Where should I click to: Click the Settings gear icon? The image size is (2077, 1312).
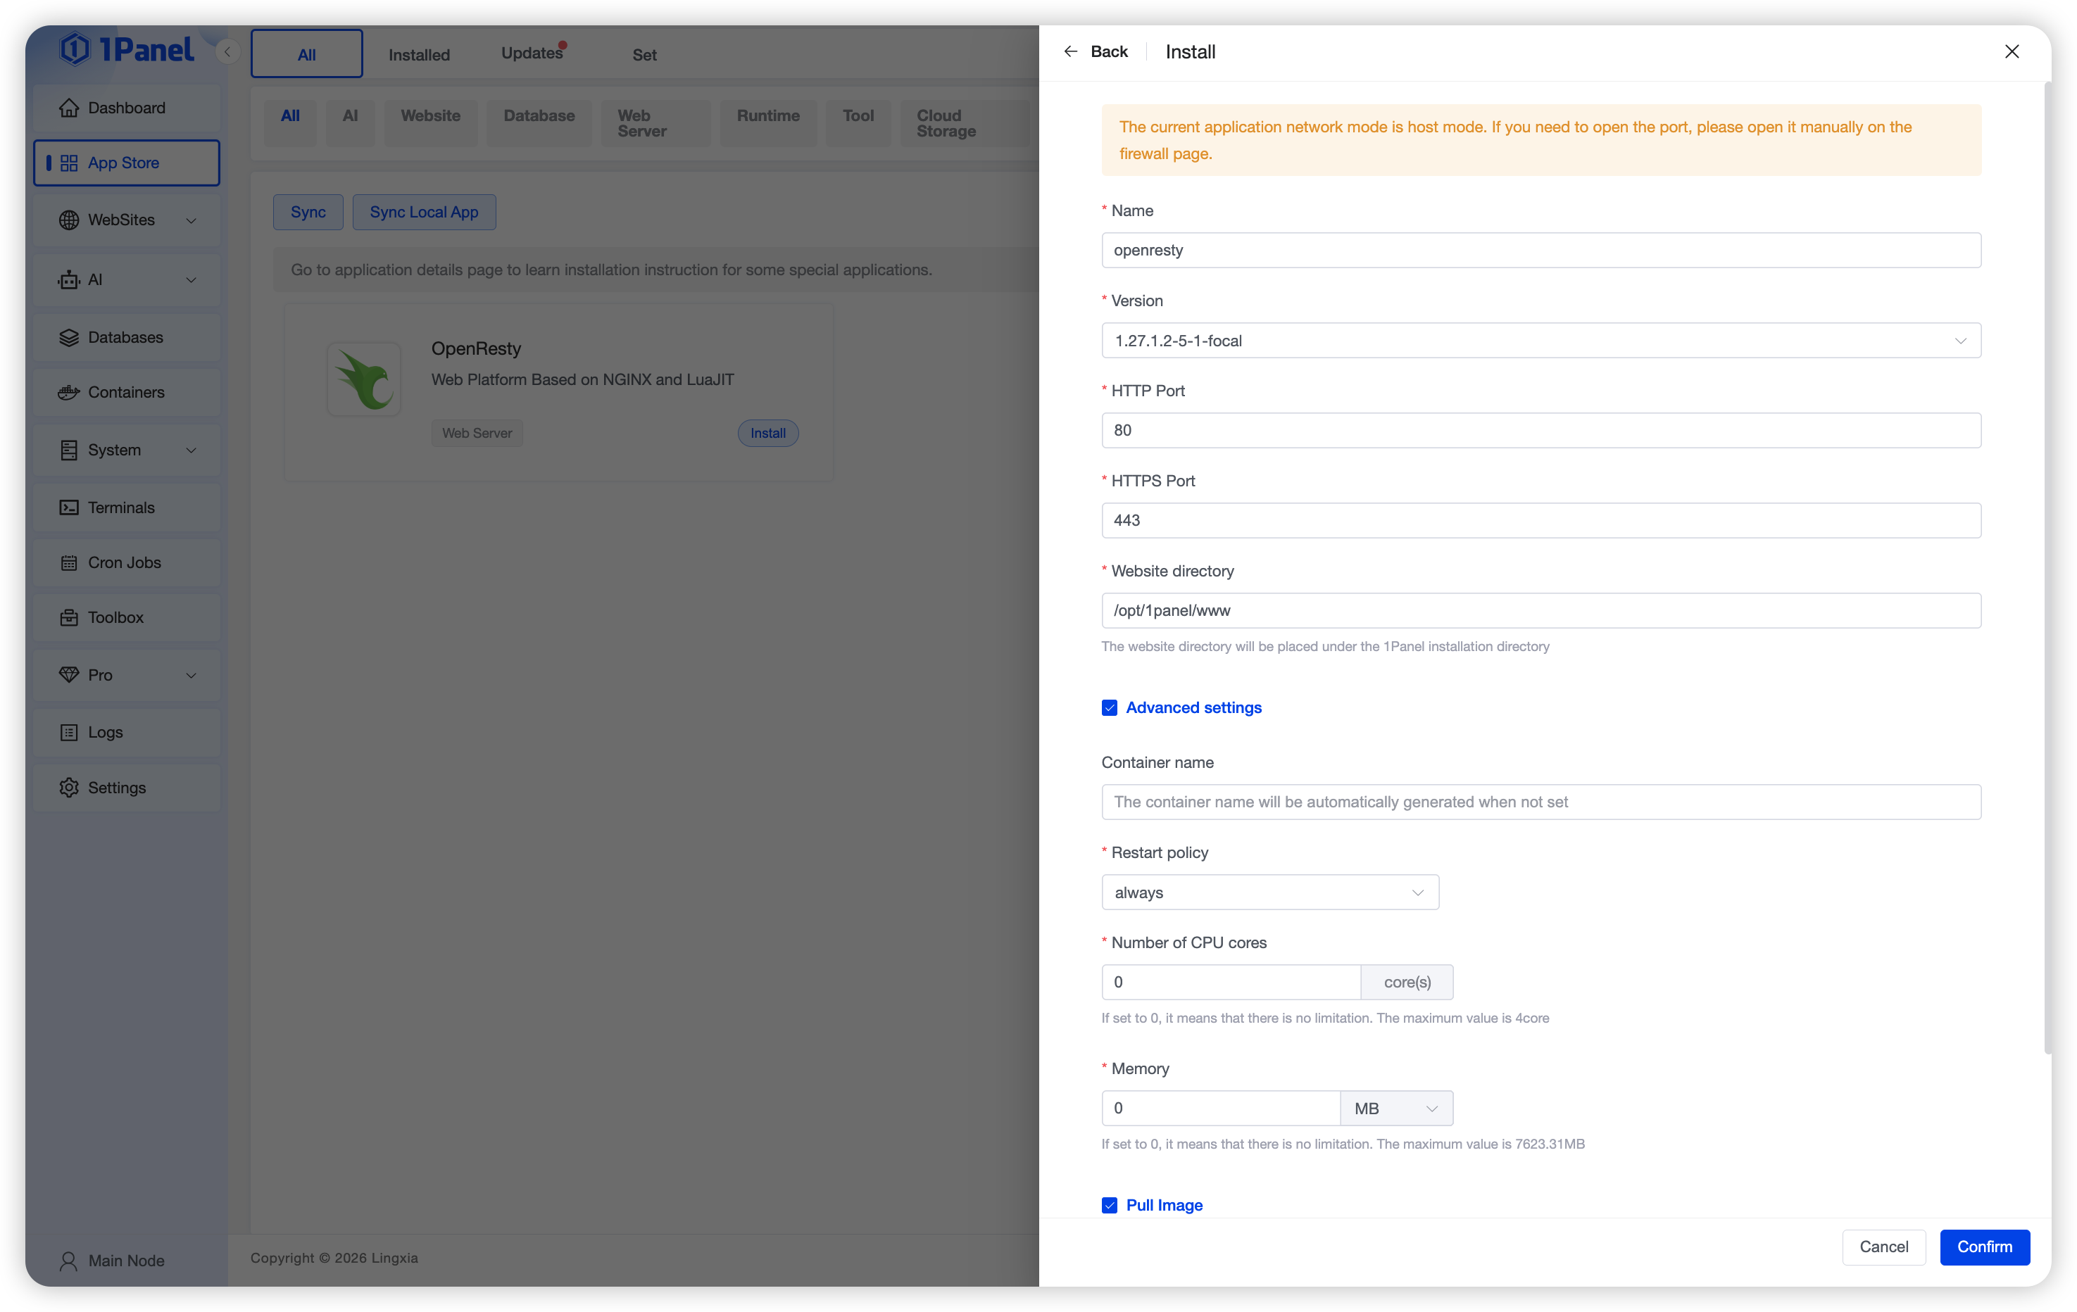click(68, 788)
